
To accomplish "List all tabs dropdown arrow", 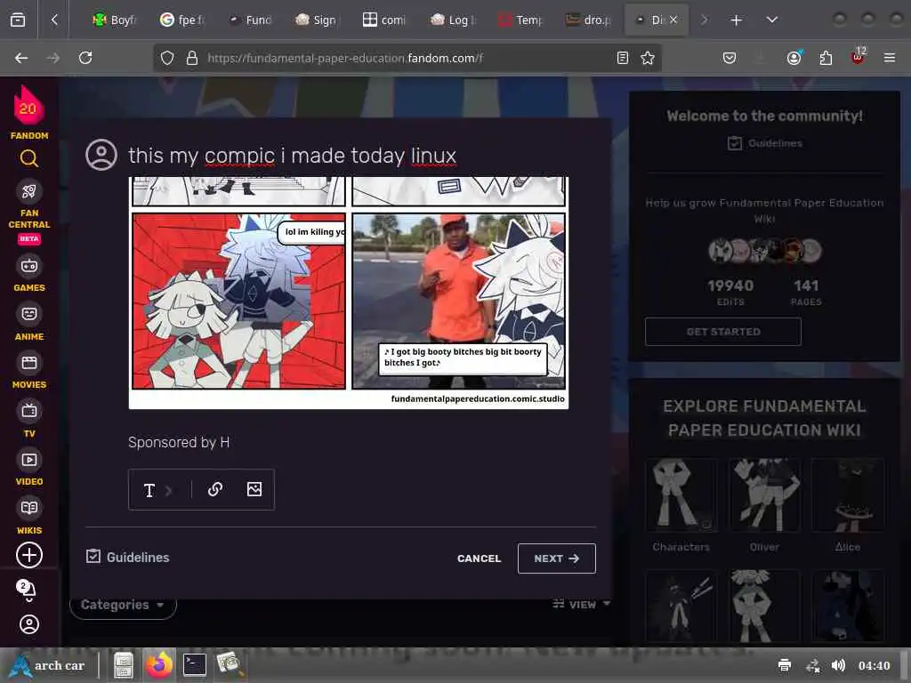I will click(772, 20).
